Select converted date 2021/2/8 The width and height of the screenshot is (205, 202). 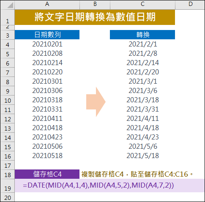142,54
